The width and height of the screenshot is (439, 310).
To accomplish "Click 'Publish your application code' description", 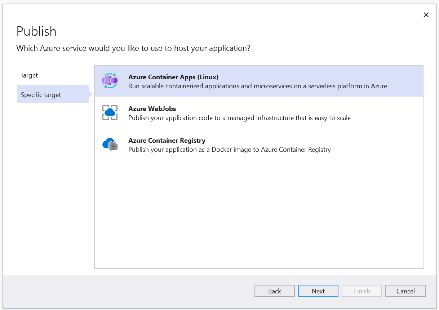I will (x=239, y=118).
